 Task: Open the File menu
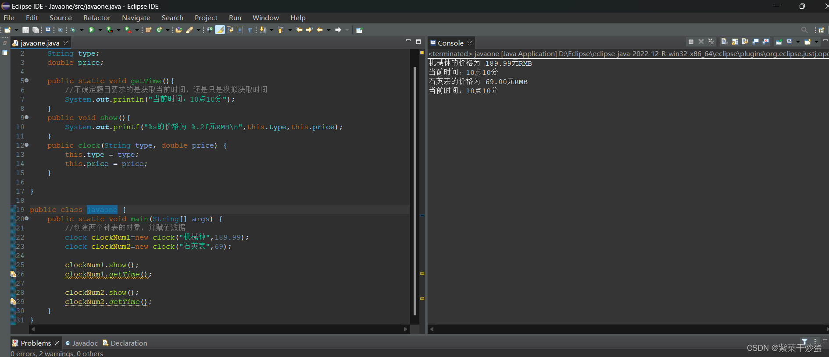9,18
